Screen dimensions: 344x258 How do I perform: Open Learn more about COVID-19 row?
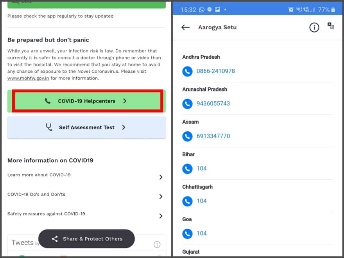[86, 176]
